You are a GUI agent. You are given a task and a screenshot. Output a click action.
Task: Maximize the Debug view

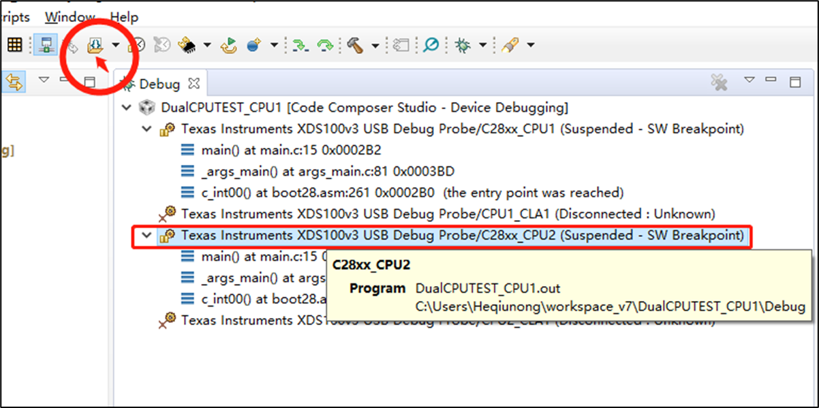(x=794, y=82)
